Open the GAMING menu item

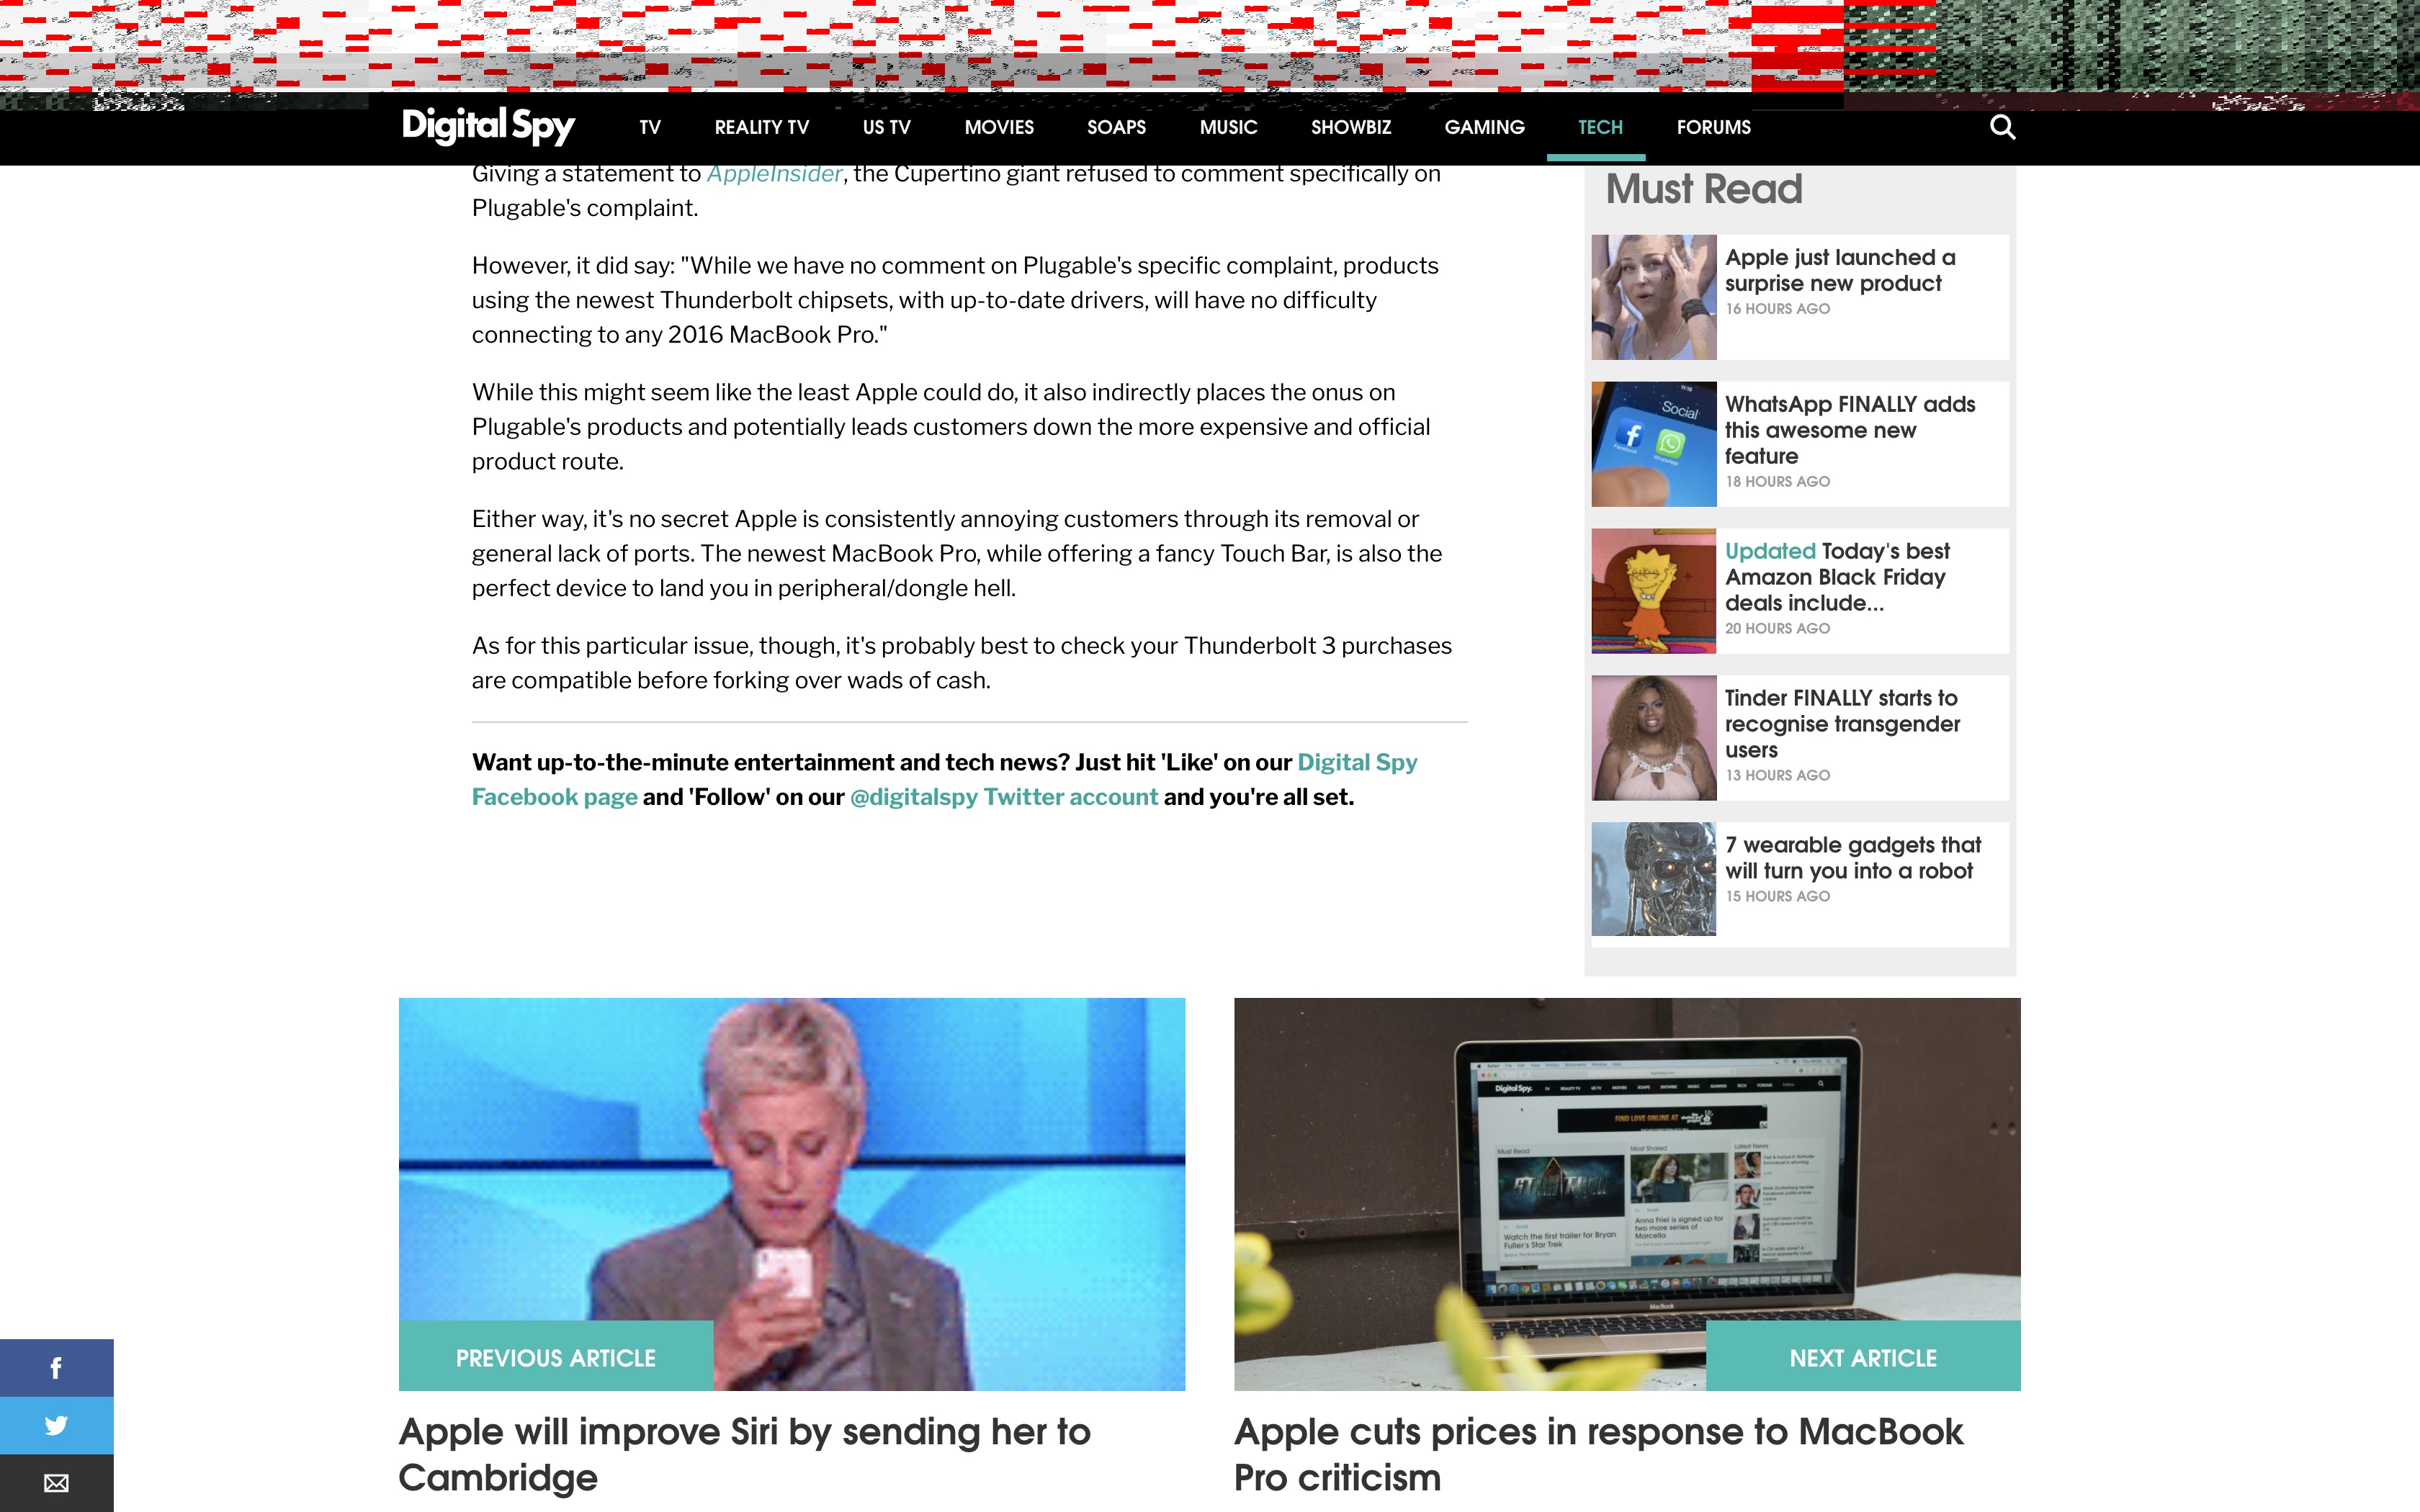1484,127
